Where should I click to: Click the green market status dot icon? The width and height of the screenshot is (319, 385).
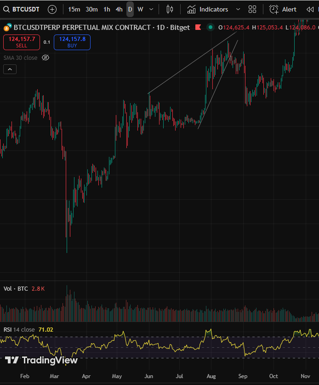pos(210,28)
